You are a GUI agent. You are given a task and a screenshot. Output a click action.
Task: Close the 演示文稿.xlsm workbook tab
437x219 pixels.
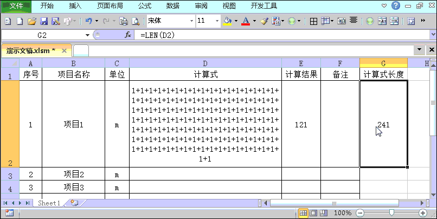tap(64, 51)
